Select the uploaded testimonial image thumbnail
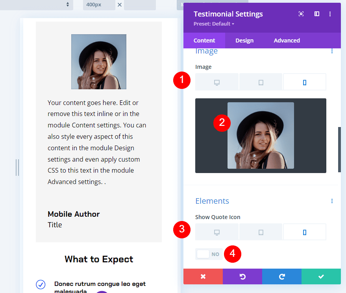Image resolution: width=346 pixels, height=293 pixels. click(261, 135)
